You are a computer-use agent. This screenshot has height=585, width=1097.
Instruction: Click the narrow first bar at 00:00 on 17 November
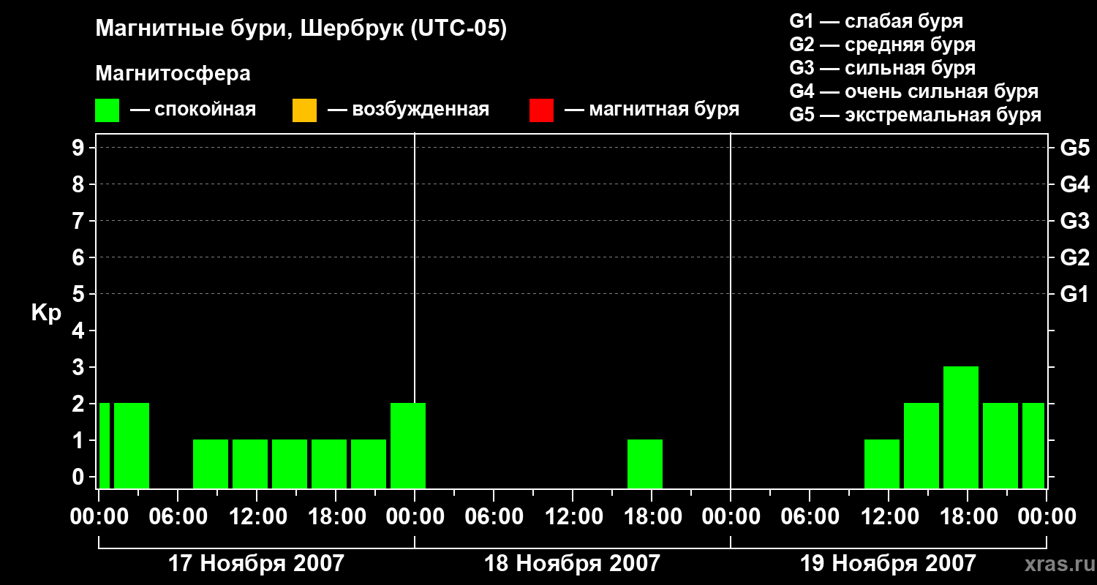(x=105, y=446)
